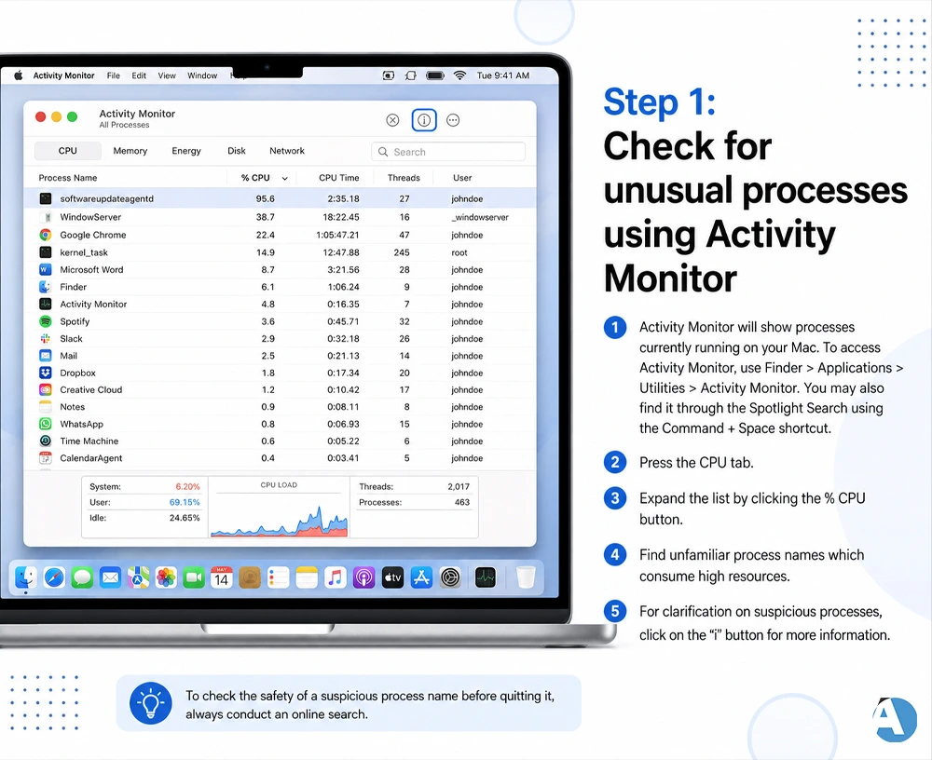This screenshot has width=932, height=760.
Task: Open App Store from the Dock
Action: tap(421, 577)
